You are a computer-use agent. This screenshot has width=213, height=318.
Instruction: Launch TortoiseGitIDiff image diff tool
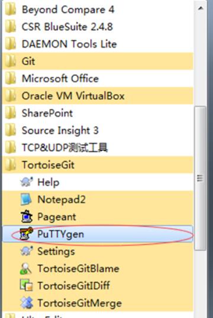tap(98, 286)
